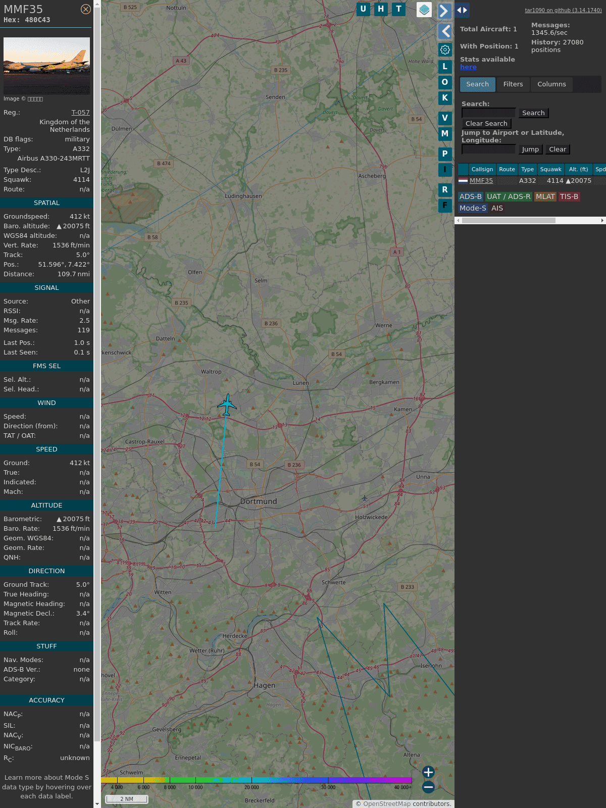The width and height of the screenshot is (606, 808).
Task: Click the table horizontal scrollbar
Action: point(509,221)
